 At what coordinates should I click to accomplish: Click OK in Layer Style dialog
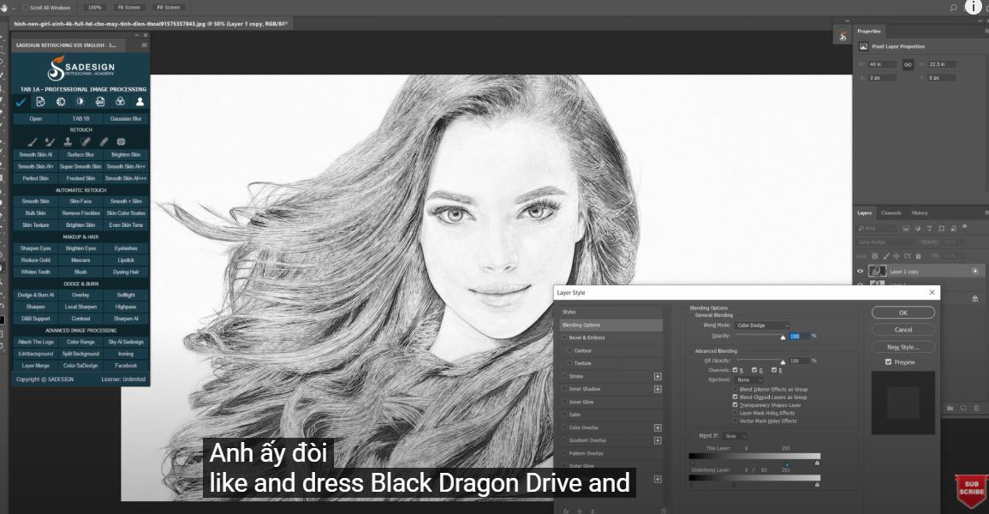click(x=903, y=313)
